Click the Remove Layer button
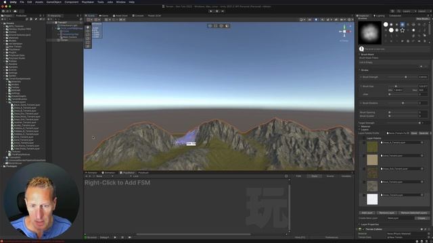Viewport: 433px width, 243px height. click(x=387, y=213)
